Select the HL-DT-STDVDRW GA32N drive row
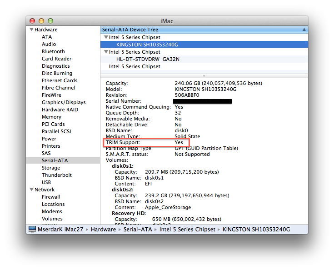The image size is (334, 270). click(204, 59)
